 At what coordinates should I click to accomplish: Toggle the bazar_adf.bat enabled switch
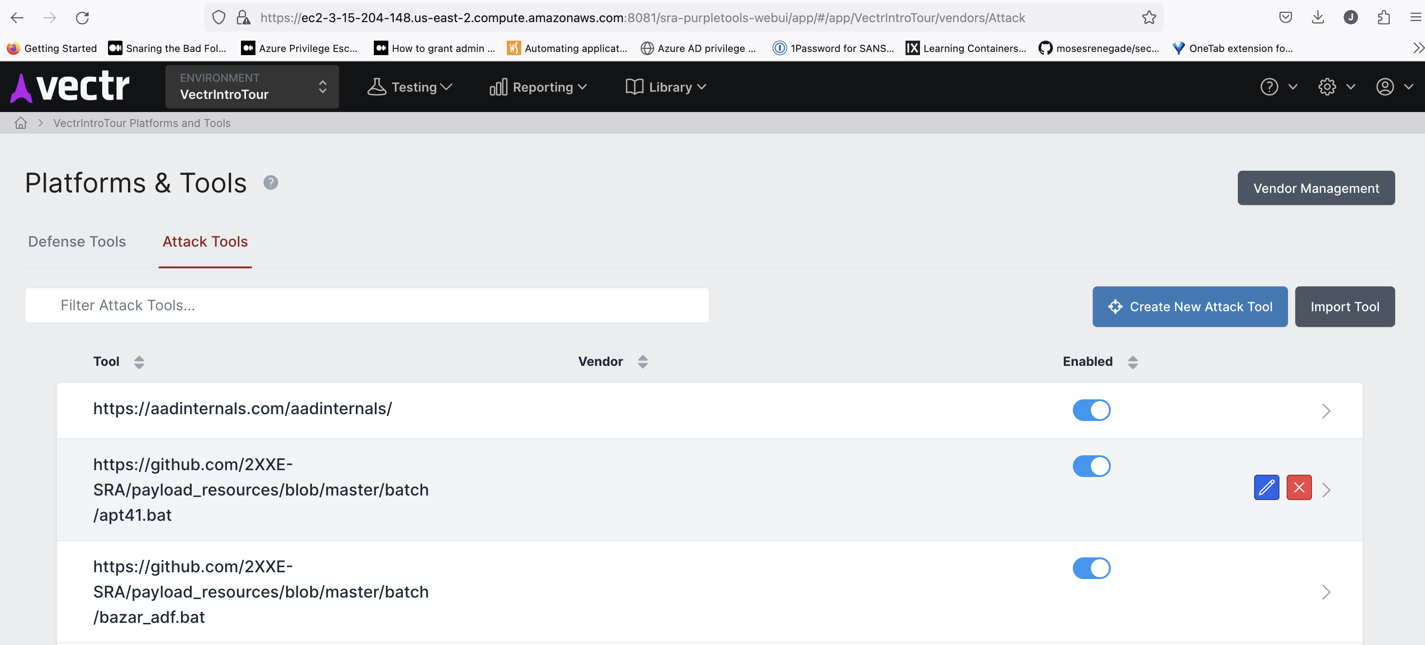(x=1091, y=568)
